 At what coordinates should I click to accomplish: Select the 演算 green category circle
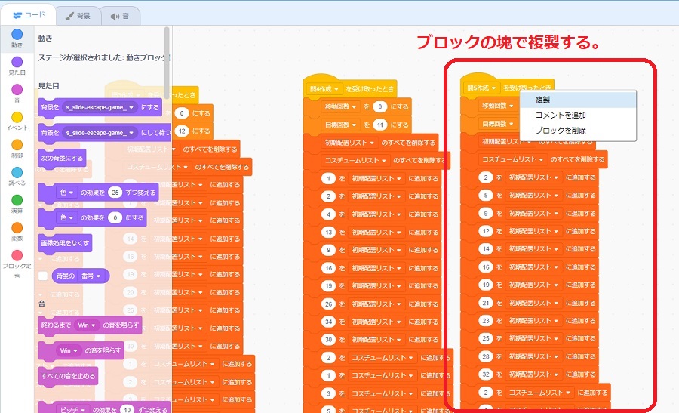(17, 200)
